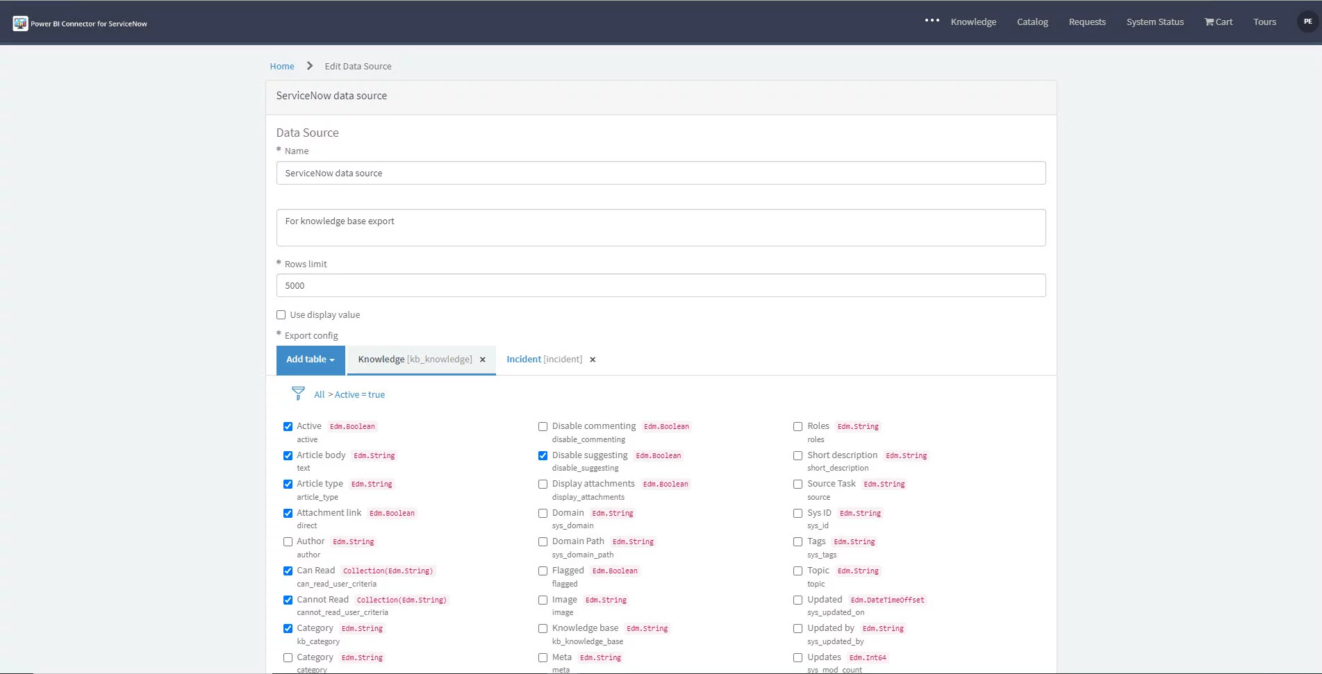This screenshot has height=674, width=1322.
Task: Click the All filter breadcrumb link
Action: [x=319, y=395]
